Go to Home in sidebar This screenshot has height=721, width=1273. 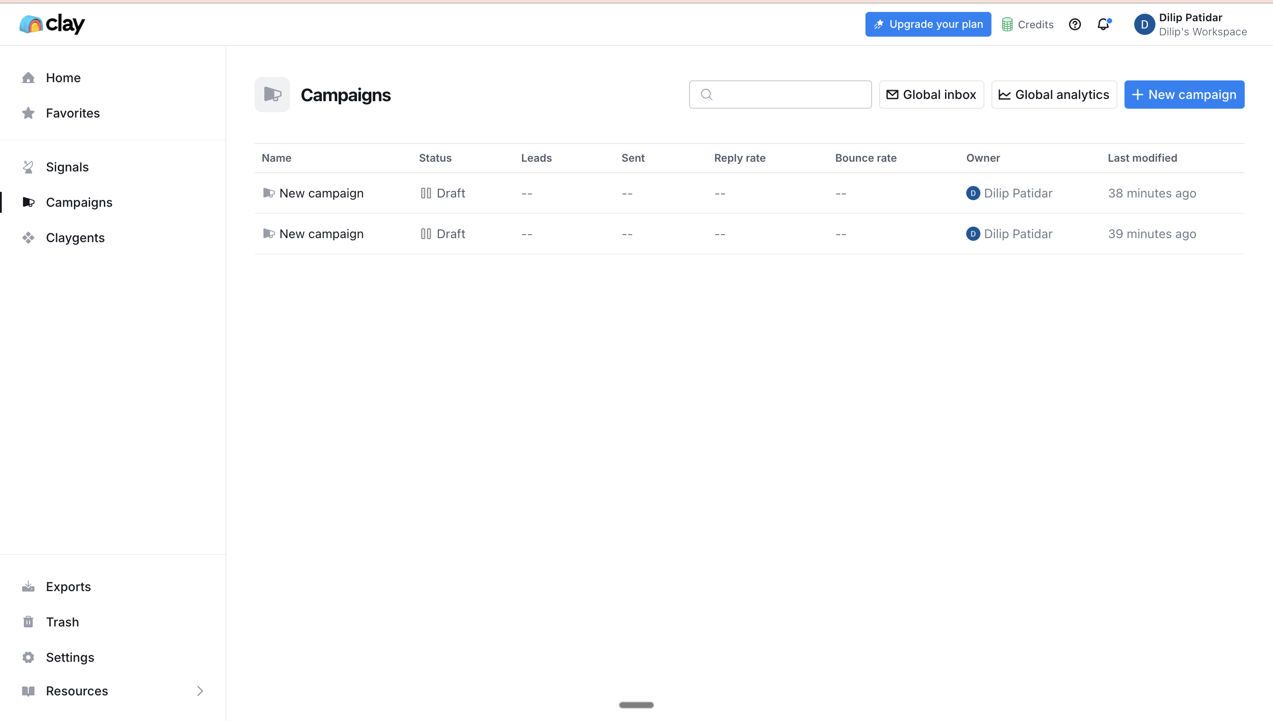(x=63, y=78)
